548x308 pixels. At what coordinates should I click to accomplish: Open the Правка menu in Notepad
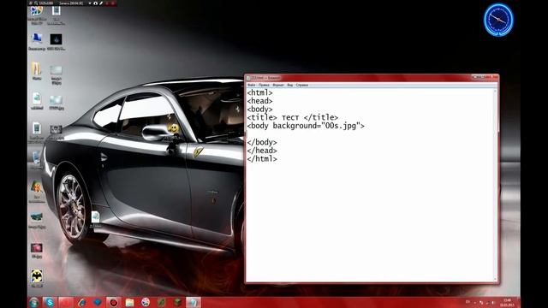click(x=264, y=86)
